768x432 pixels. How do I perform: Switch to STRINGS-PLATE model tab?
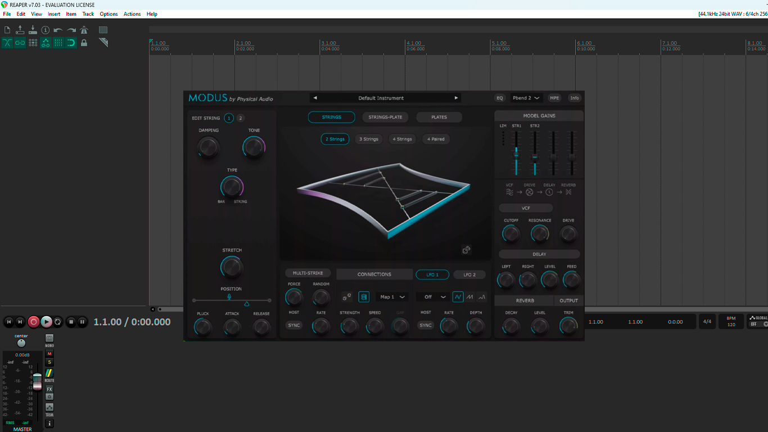tap(385, 117)
